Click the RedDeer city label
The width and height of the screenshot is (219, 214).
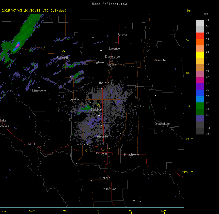pos(112,65)
